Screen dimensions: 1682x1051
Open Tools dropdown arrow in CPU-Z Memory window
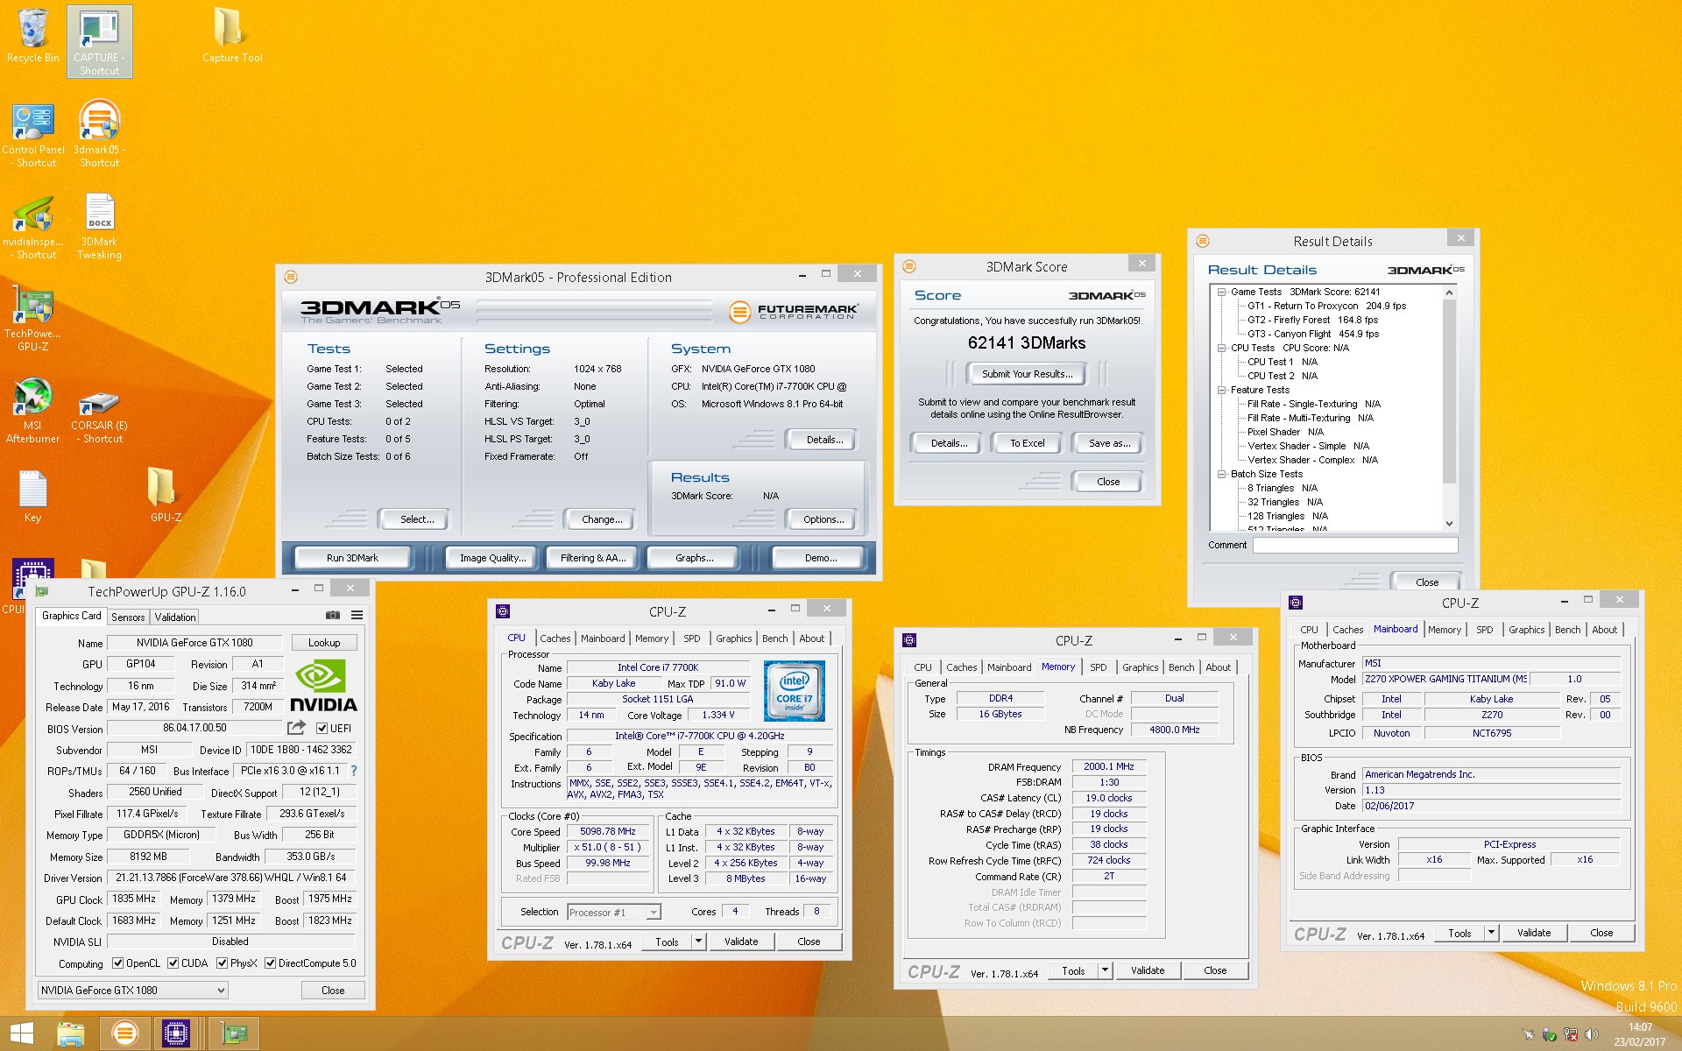click(1105, 970)
